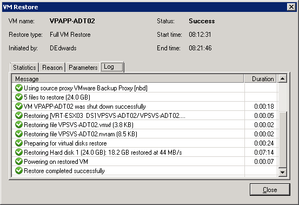This screenshot has height=205, width=299.
Task: Click the 'Success' status value
Action: pyautogui.click(x=202, y=21)
